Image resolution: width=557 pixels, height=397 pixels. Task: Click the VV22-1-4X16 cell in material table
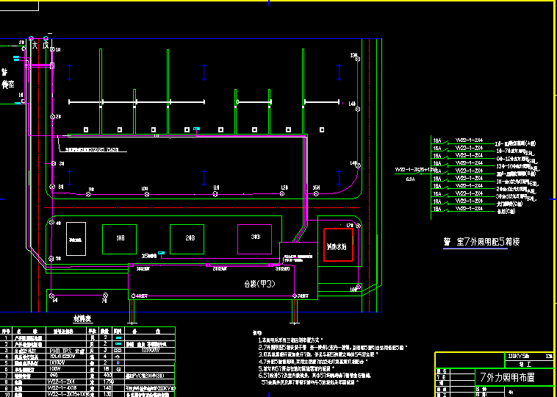pos(62,387)
